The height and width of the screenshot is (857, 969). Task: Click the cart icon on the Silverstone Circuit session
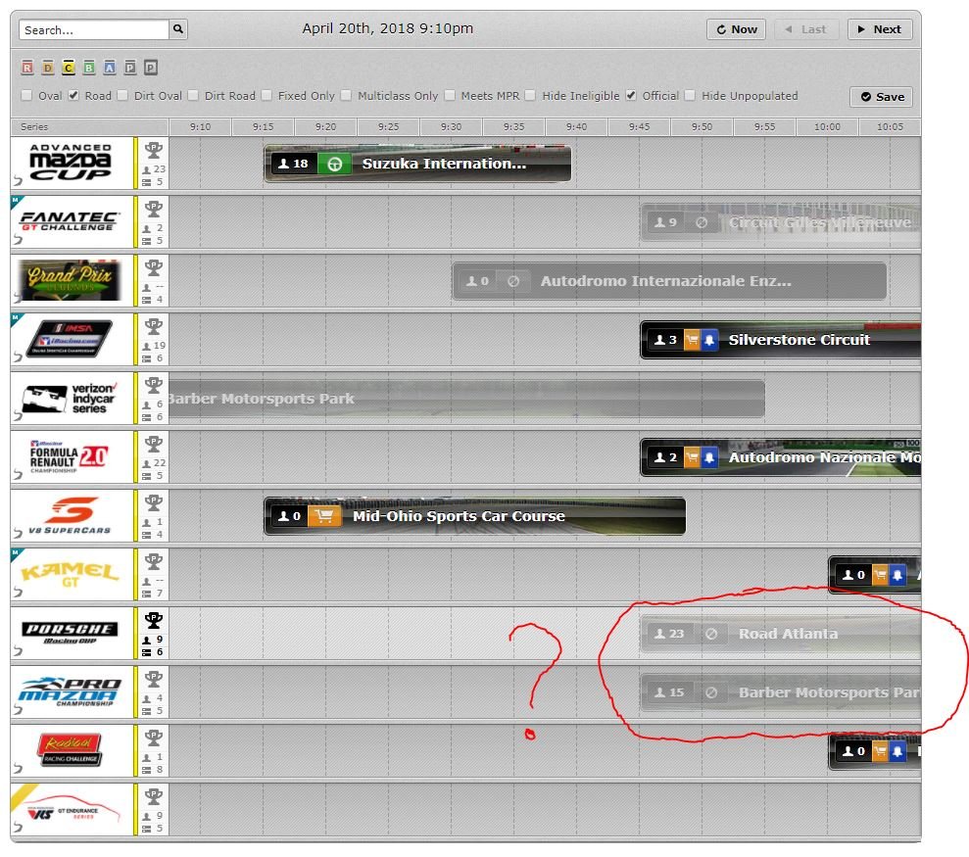[x=691, y=340]
